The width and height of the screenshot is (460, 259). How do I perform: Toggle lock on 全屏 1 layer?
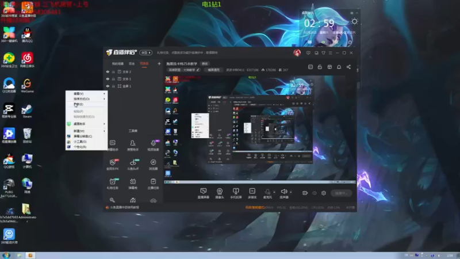113,86
